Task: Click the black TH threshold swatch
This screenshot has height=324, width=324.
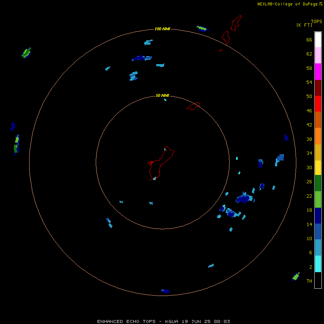Action: coord(318,280)
